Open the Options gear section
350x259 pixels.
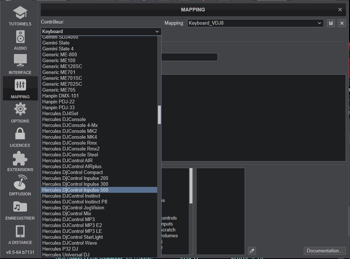point(20,113)
